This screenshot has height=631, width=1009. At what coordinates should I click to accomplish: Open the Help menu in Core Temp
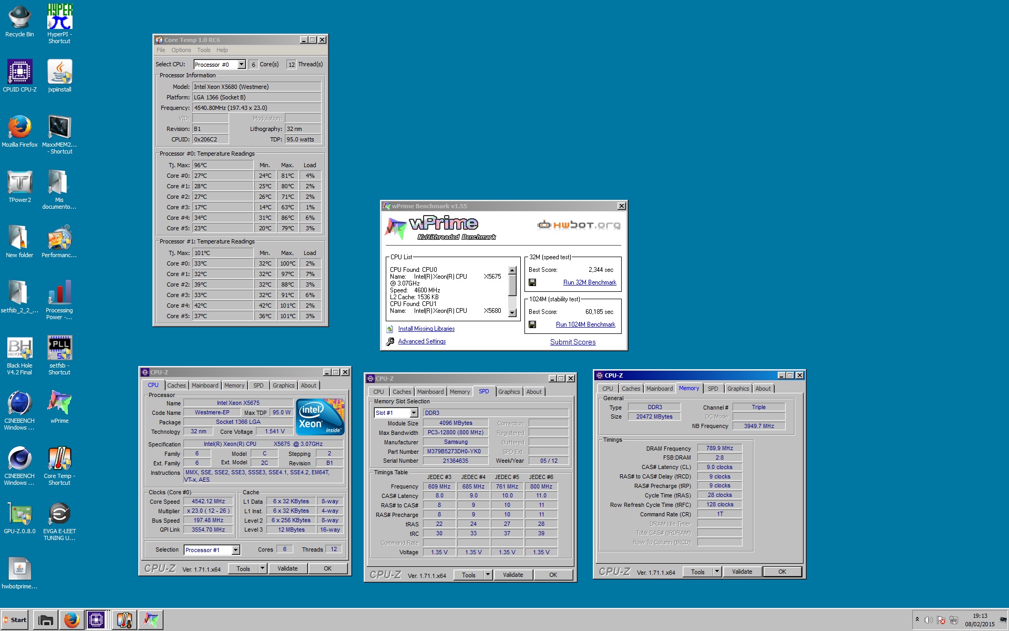222,50
